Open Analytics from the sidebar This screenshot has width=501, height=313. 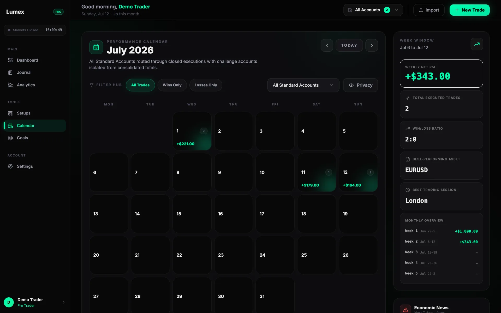coord(35,85)
